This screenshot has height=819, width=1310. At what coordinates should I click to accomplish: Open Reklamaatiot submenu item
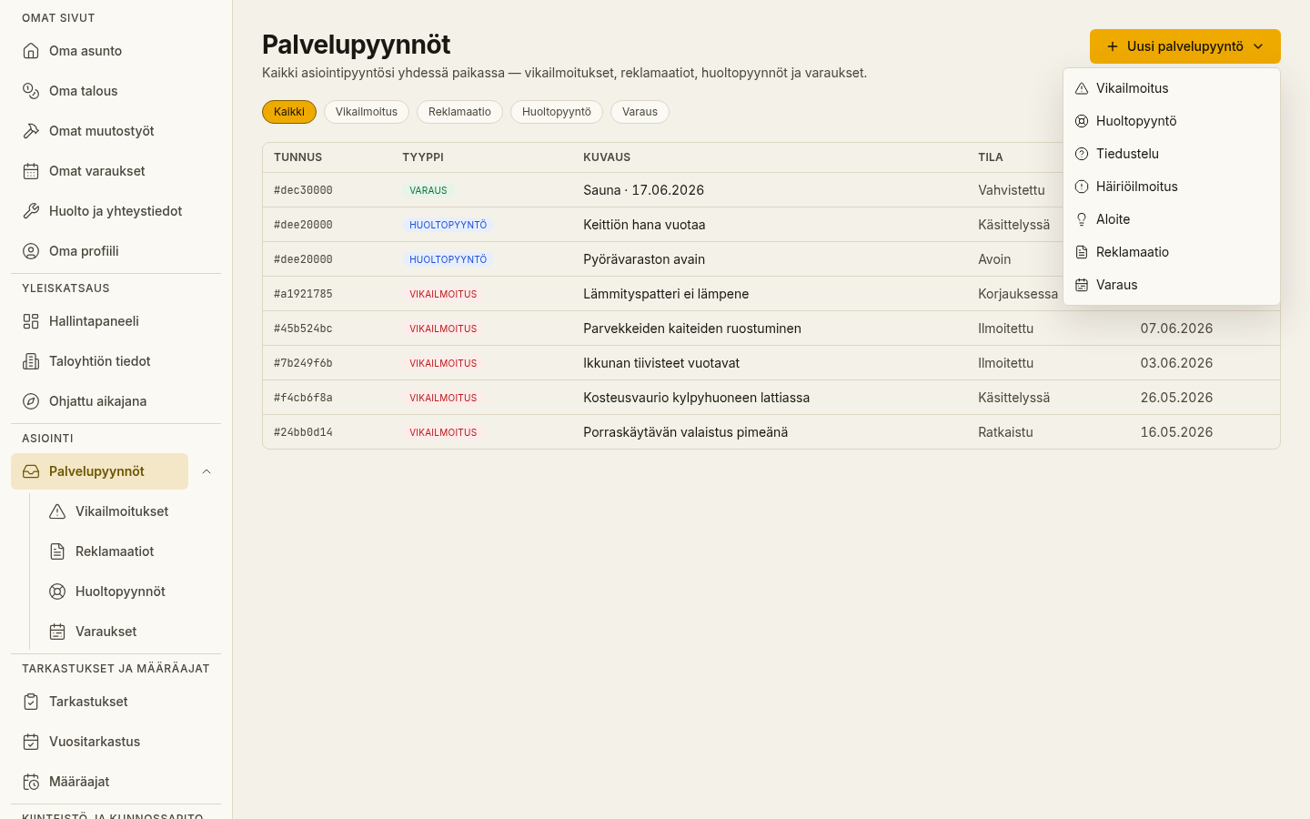129,551
